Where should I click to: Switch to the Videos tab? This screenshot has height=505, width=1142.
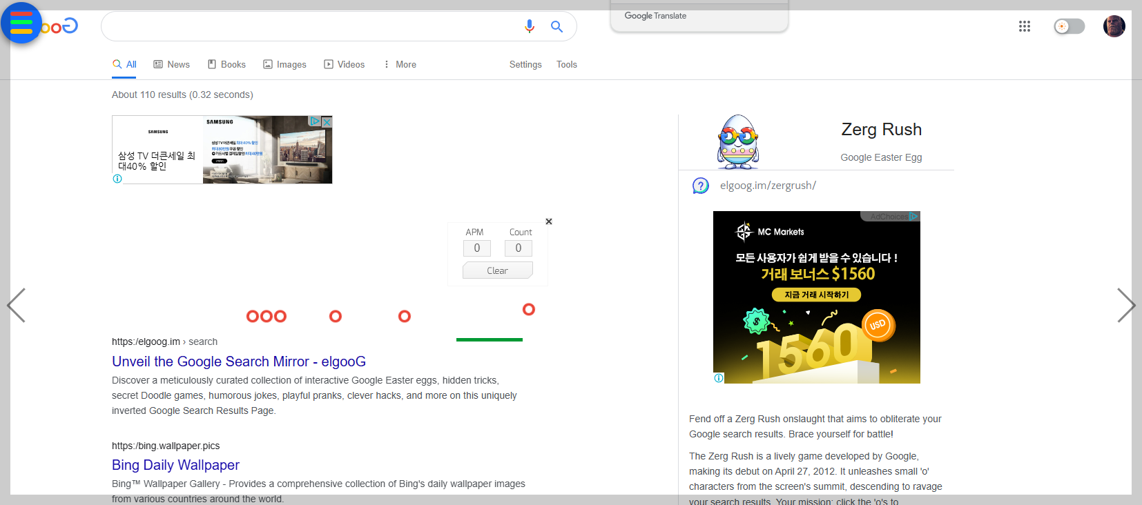(345, 64)
